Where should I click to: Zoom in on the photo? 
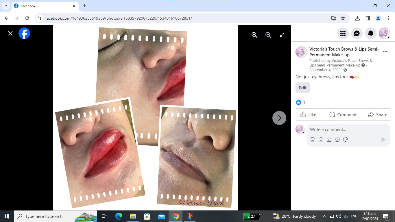[254, 35]
